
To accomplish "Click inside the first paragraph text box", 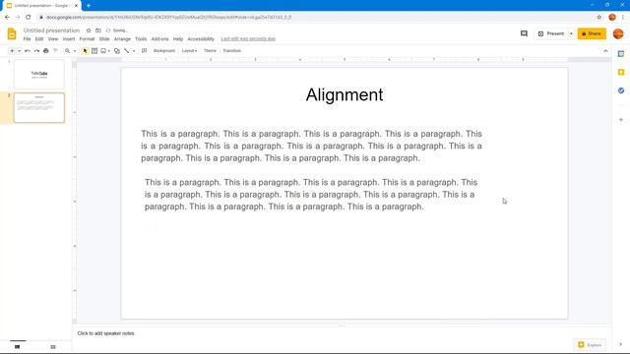I will coord(311,146).
